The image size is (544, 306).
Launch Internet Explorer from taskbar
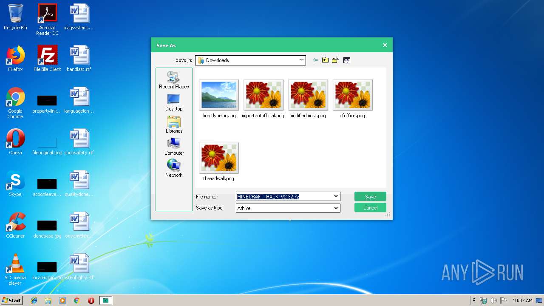(x=34, y=300)
